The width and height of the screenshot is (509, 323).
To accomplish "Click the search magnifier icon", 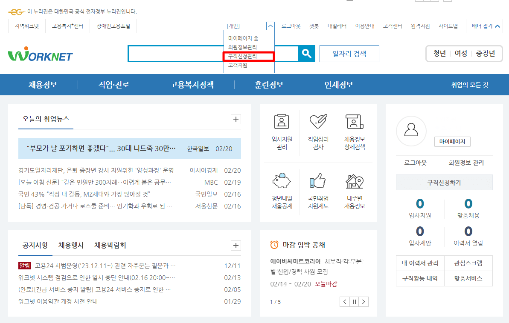I will click(x=306, y=53).
